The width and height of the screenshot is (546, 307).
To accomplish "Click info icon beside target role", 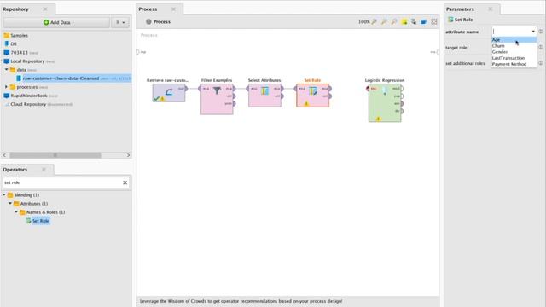I will click(x=541, y=47).
